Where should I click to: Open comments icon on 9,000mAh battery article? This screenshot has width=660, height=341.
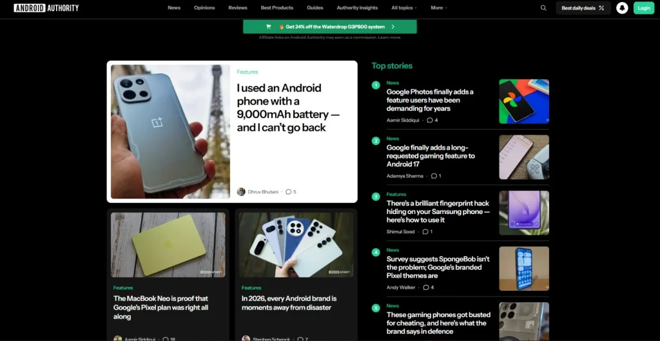click(288, 192)
